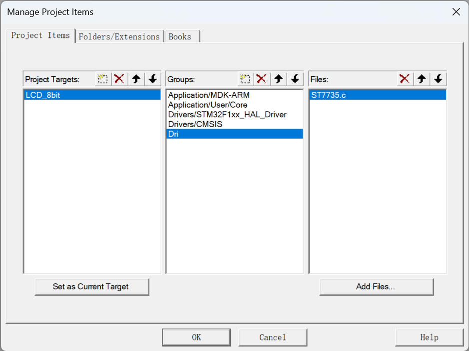Image resolution: width=469 pixels, height=351 pixels.
Task: Create a new group
Action: pos(245,79)
